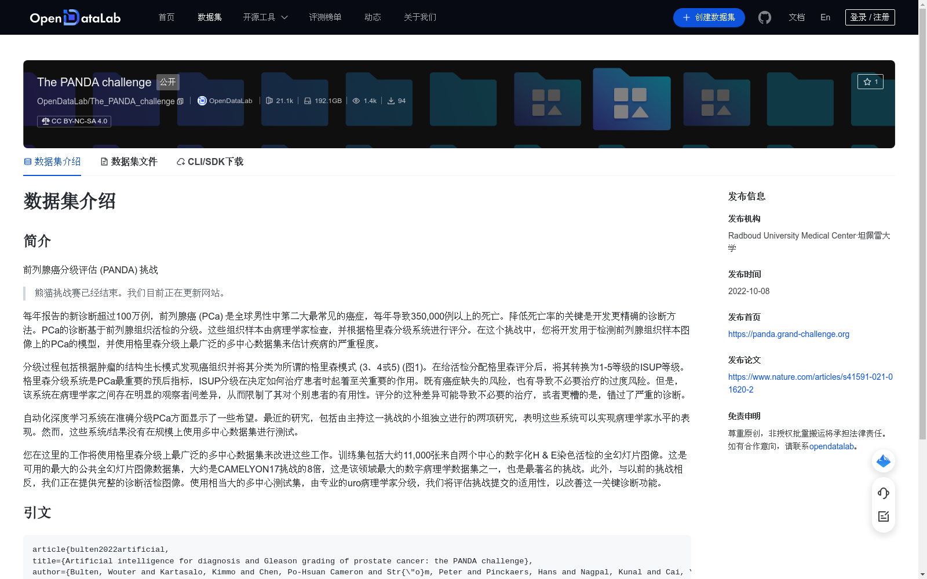Click the dataset title The PANDA challenge

pyautogui.click(x=94, y=82)
